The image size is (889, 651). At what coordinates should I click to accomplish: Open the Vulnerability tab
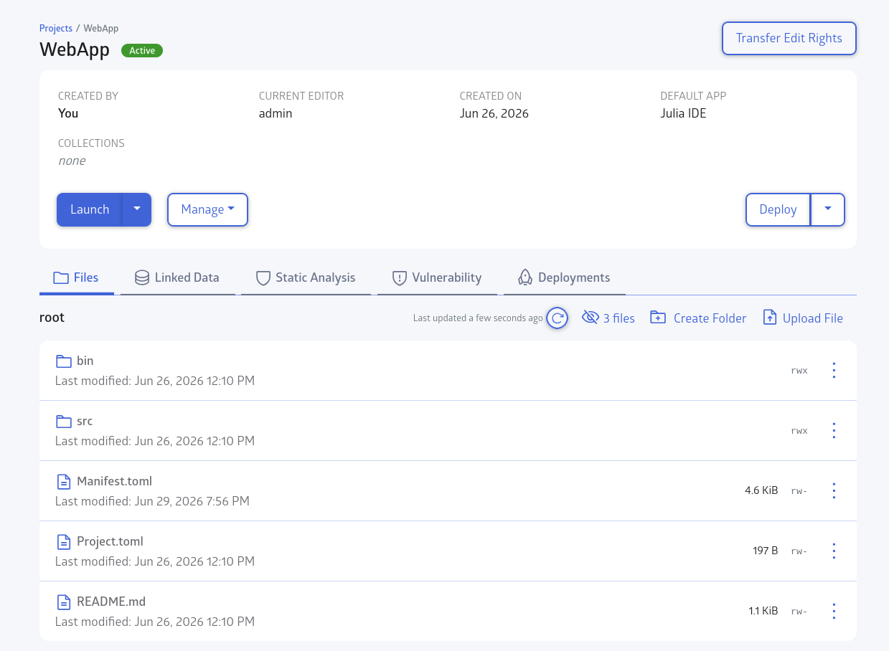(437, 277)
